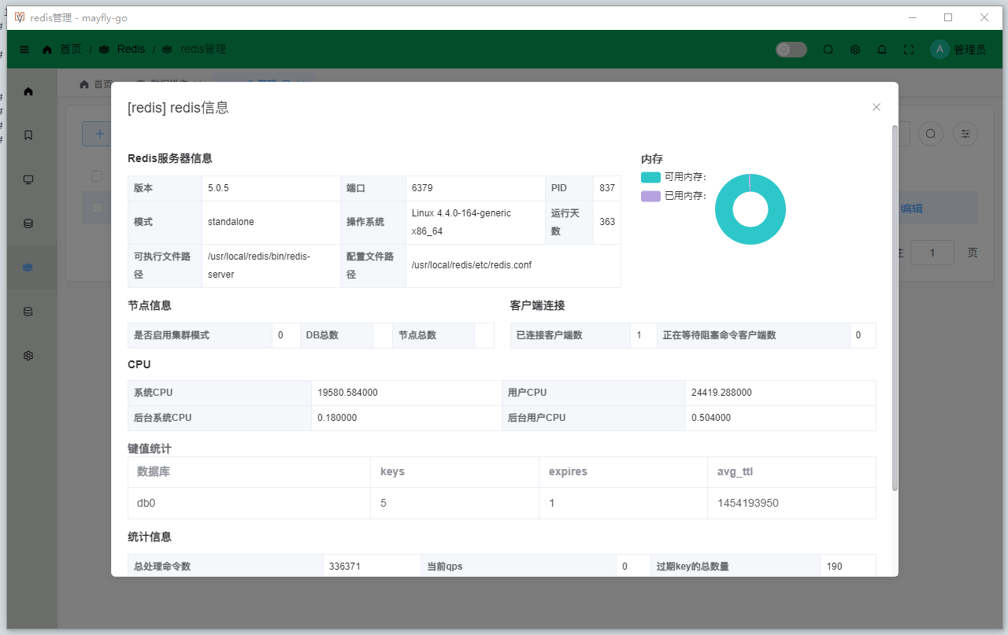
Task: Click the 当前qps label
Action: click(445, 567)
